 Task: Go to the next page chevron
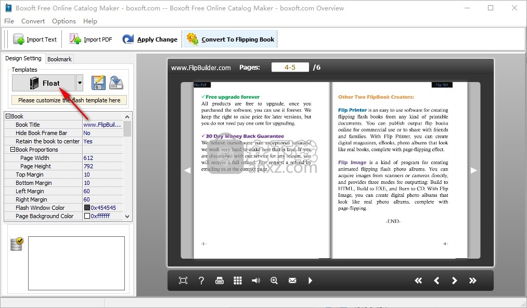click(454, 280)
